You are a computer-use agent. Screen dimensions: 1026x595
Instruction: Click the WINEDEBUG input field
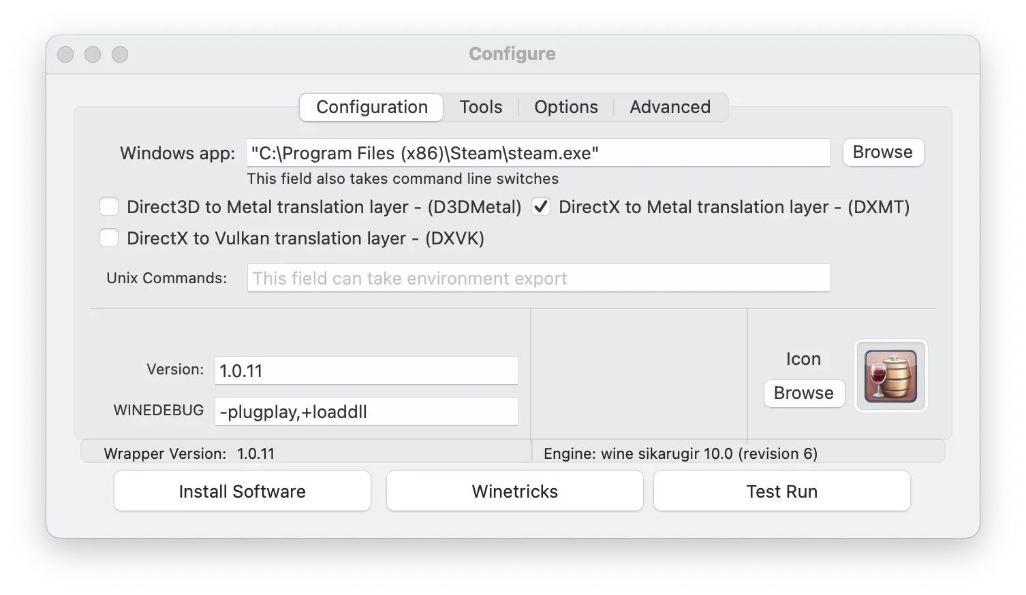tap(367, 411)
